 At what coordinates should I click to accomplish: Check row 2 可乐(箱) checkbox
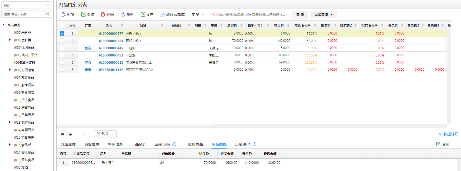(62, 41)
